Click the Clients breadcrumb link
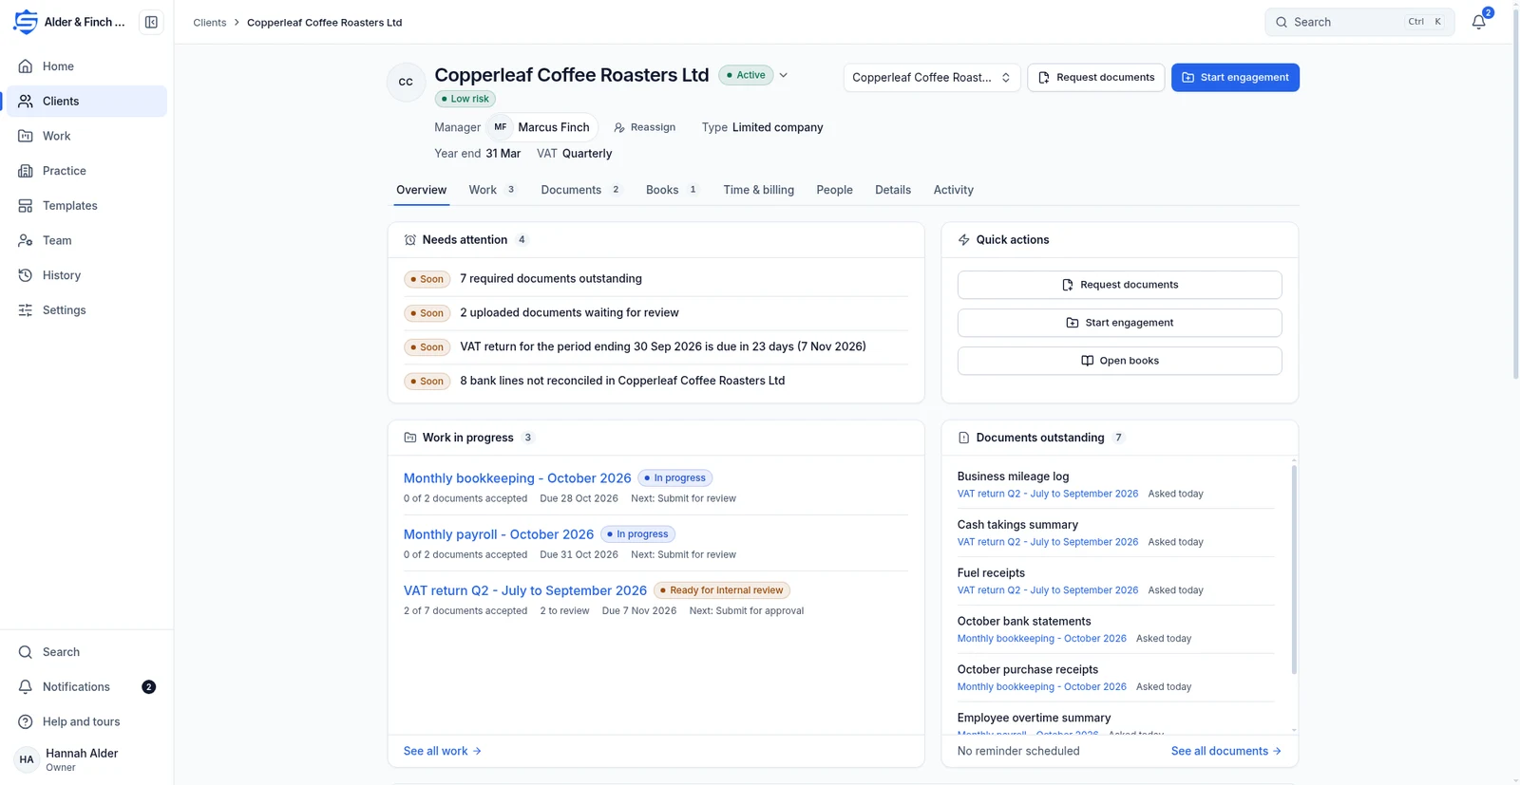 [x=210, y=22]
